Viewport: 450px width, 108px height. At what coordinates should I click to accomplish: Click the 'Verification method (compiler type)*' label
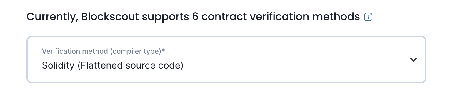[x=103, y=51]
